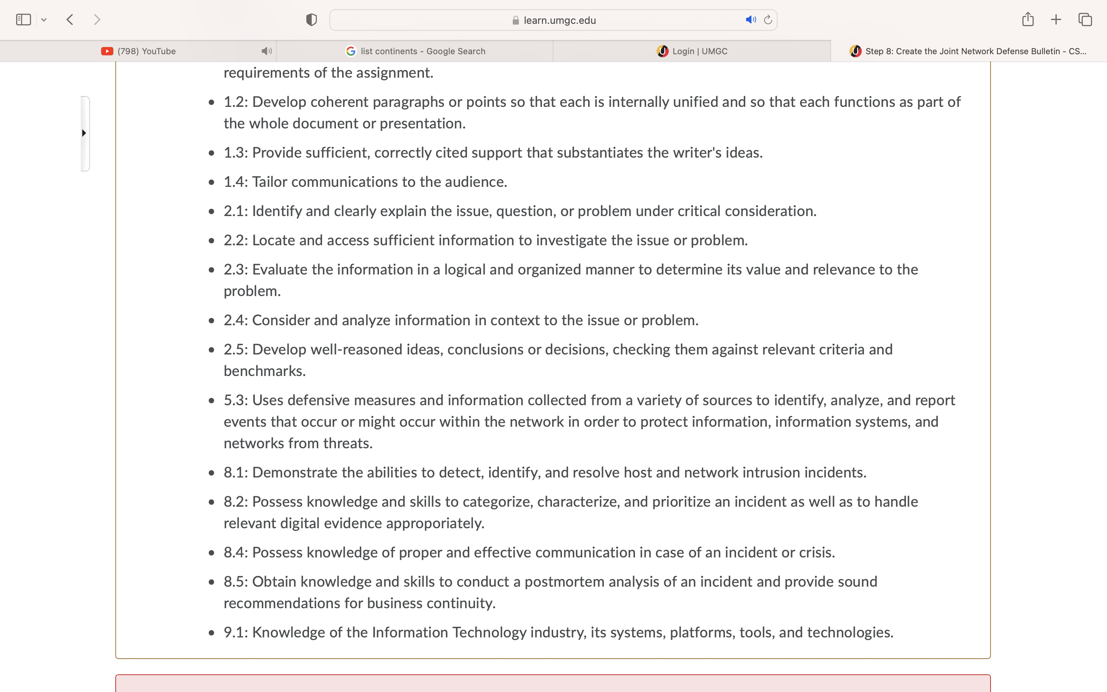Go forward to the next page
This screenshot has width=1107, height=692.
pos(96,20)
